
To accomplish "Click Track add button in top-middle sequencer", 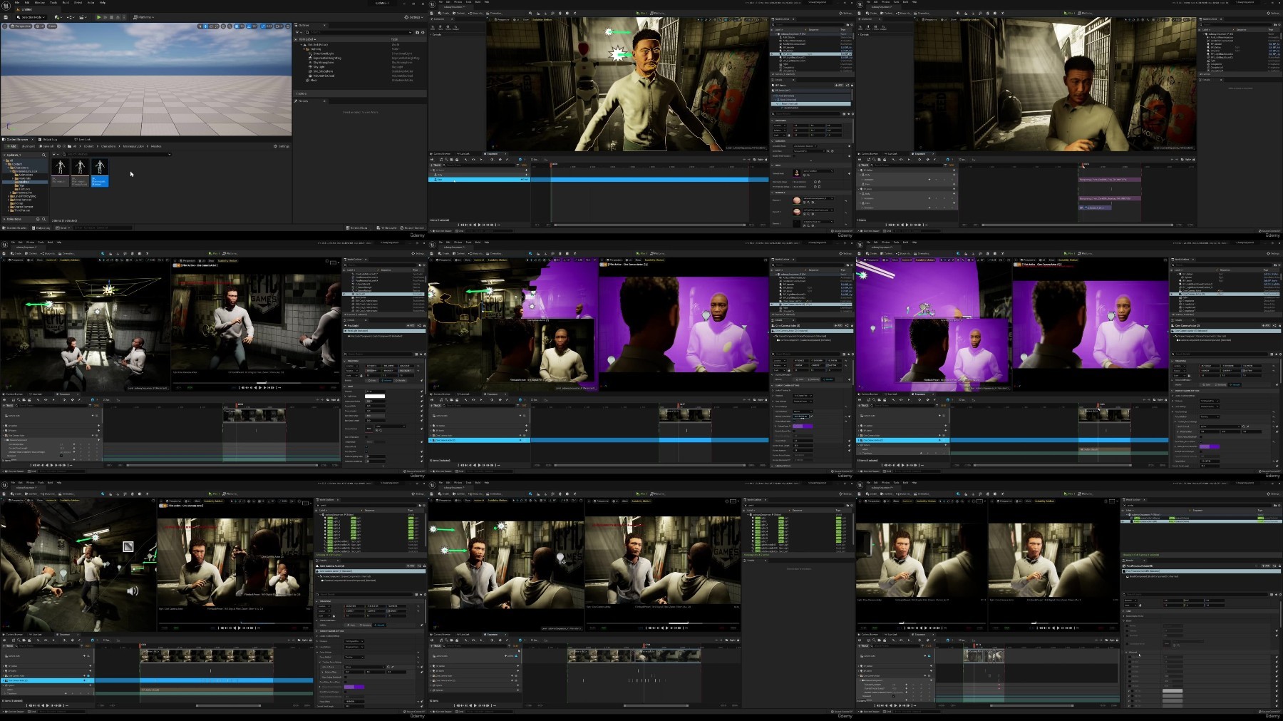I will [436, 165].
